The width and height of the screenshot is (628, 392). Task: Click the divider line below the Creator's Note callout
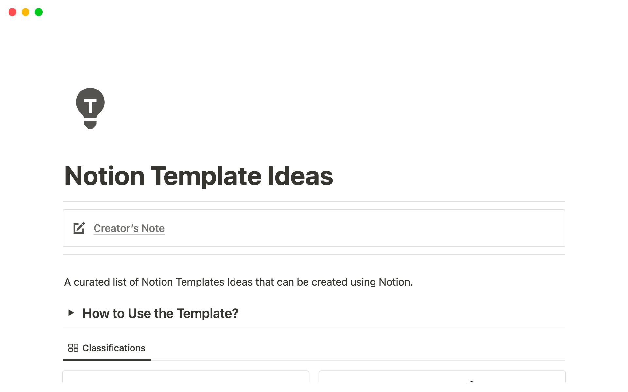click(x=314, y=254)
